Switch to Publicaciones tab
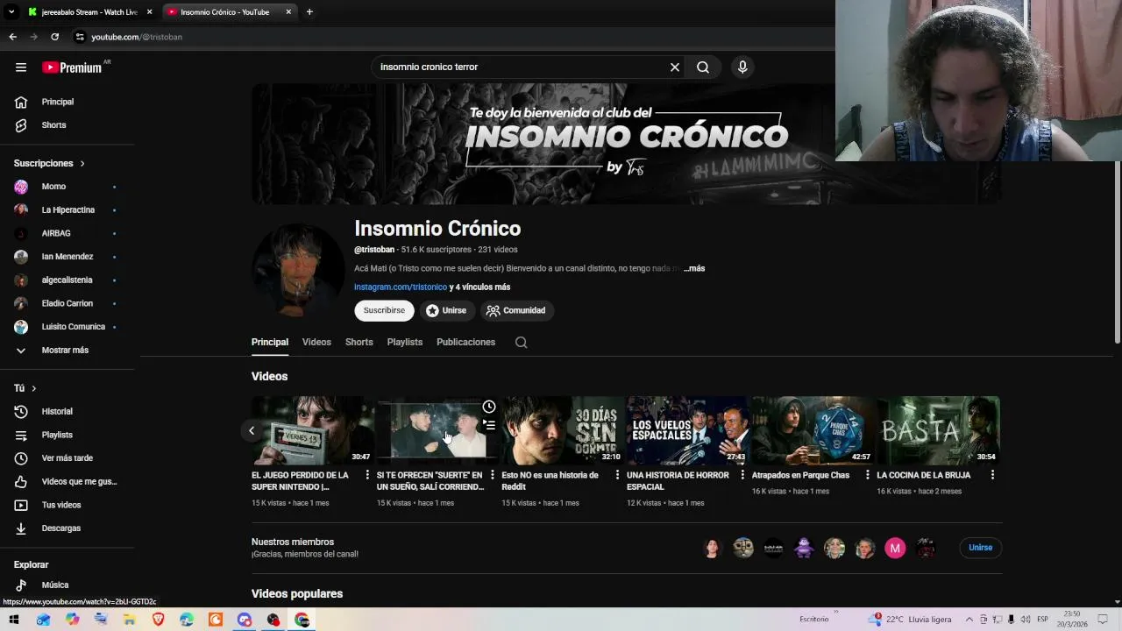Screen dimensions: 1122x631 point(465,342)
